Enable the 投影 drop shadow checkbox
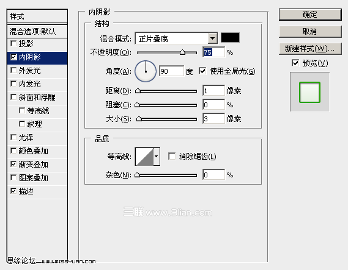Screen dimensions: 348x270 click(x=13, y=43)
